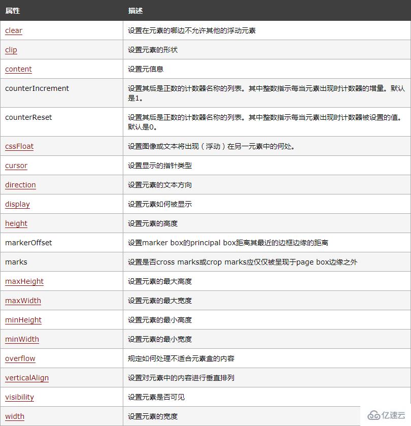Click the 描述 column header

click(135, 10)
